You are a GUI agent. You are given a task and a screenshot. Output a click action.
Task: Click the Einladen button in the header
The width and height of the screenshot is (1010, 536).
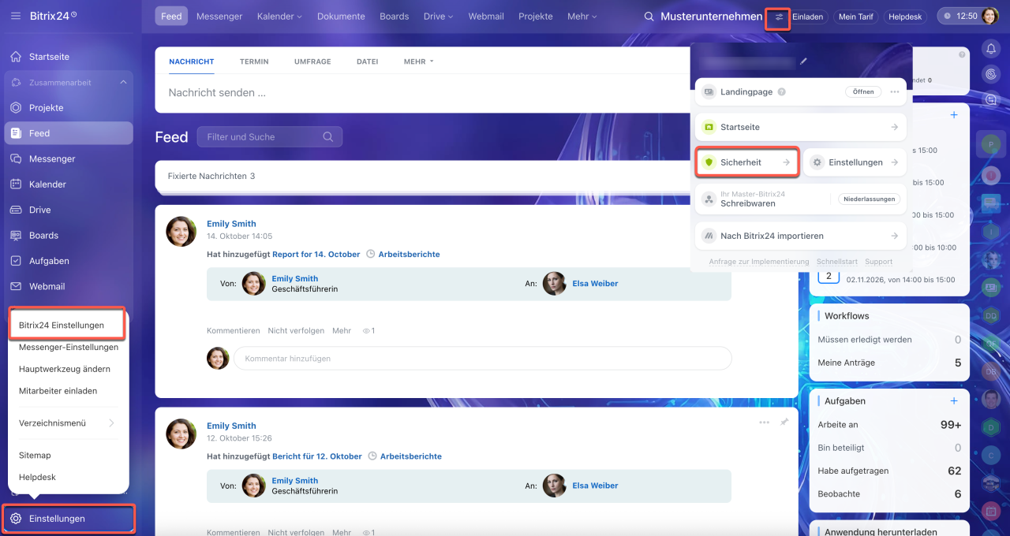(x=808, y=17)
